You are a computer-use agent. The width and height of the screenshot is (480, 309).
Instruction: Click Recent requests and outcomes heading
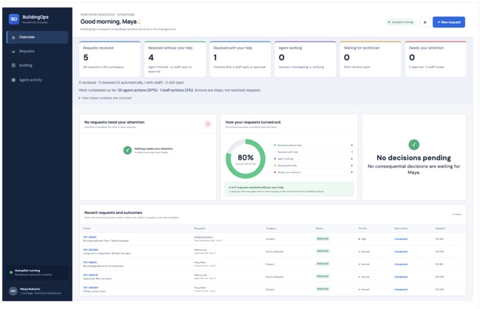[113, 213]
